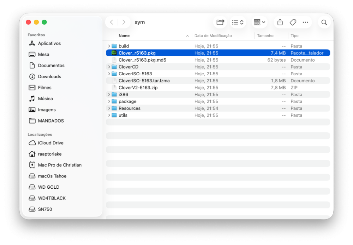
Task: Click the yellow minimize window button
Action: (36, 22)
